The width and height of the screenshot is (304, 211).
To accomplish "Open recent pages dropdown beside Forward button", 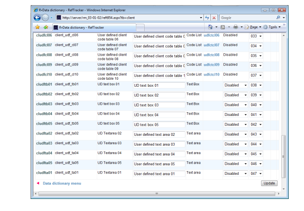I will tap(51, 18).
